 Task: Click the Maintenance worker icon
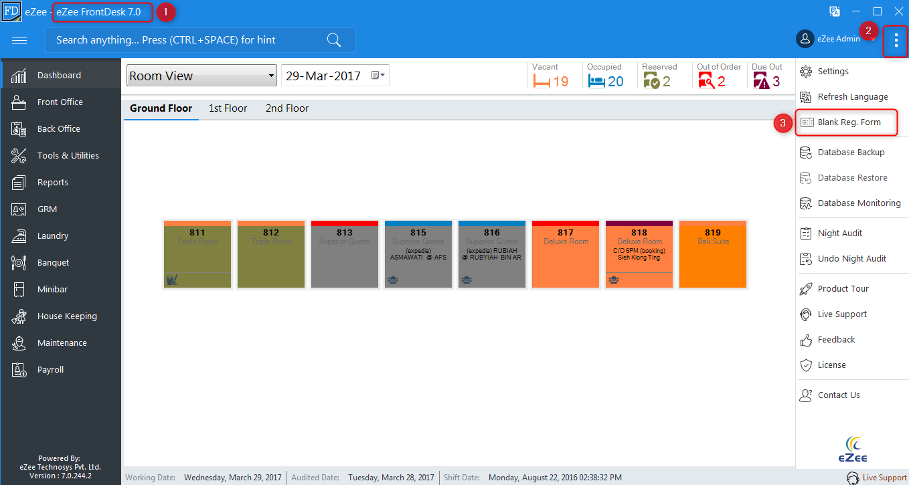coord(19,343)
